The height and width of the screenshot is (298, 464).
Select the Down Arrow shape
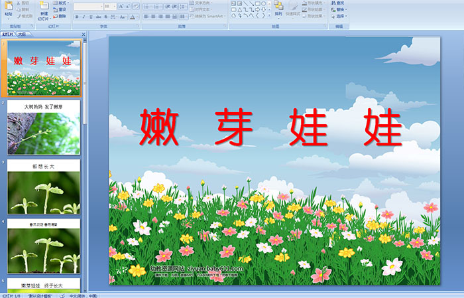(x=264, y=9)
